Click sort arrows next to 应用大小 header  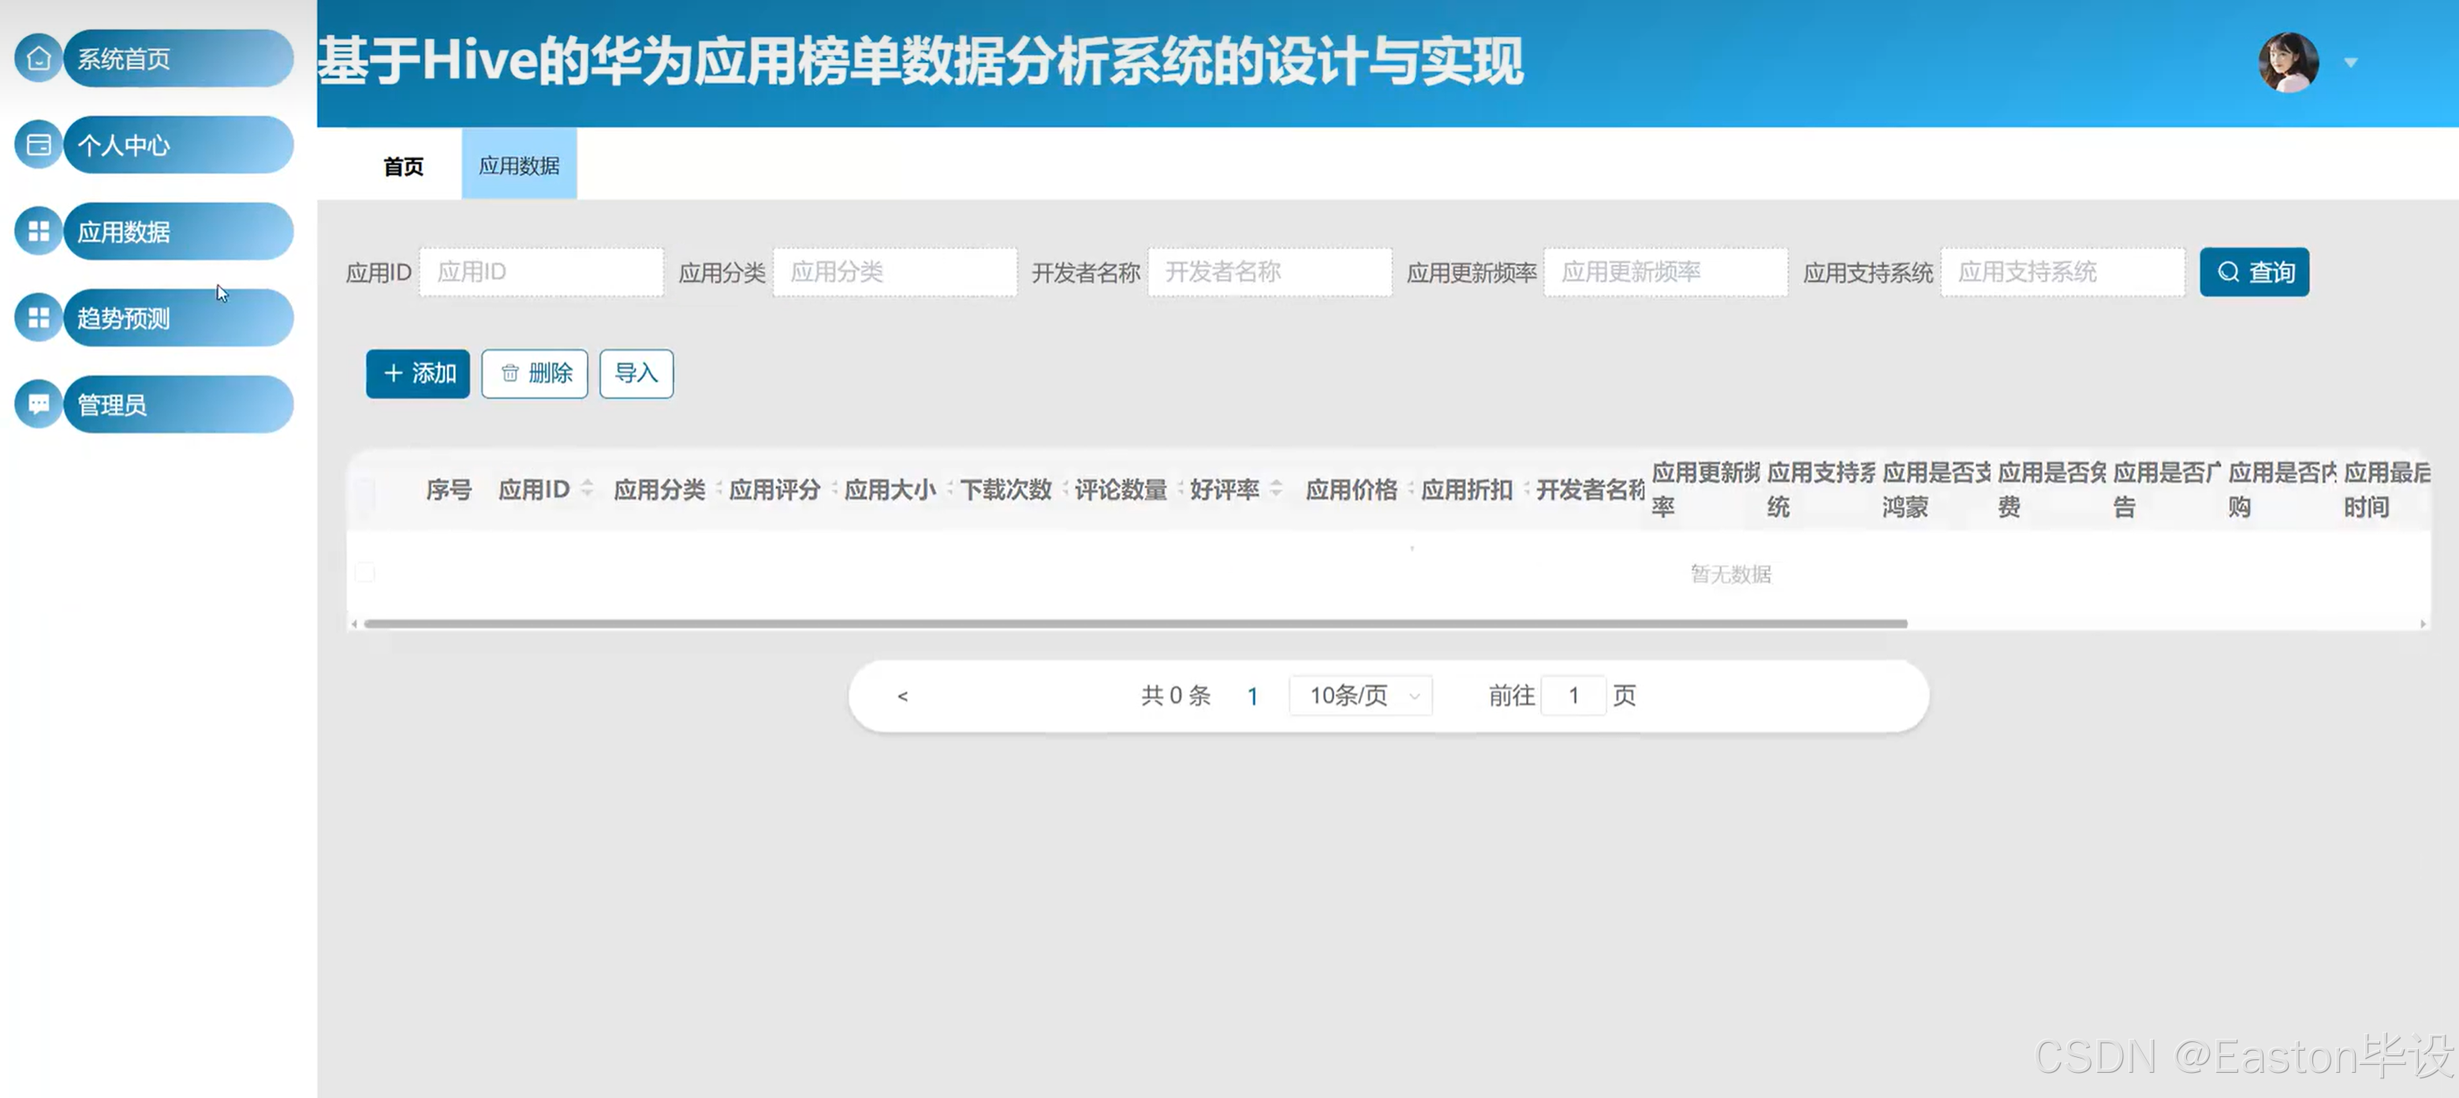point(949,489)
